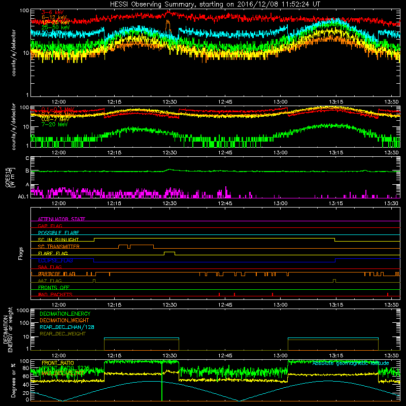The image size is (406, 406).
Task: Click the GOES15 axis label
Action: pyautogui.click(x=8, y=177)
